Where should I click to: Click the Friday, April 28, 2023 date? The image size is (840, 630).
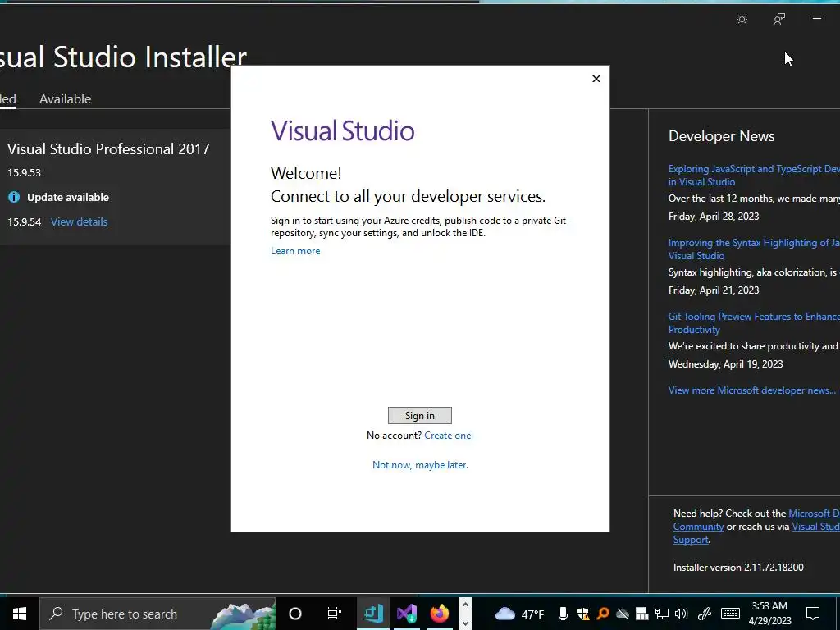click(x=714, y=217)
